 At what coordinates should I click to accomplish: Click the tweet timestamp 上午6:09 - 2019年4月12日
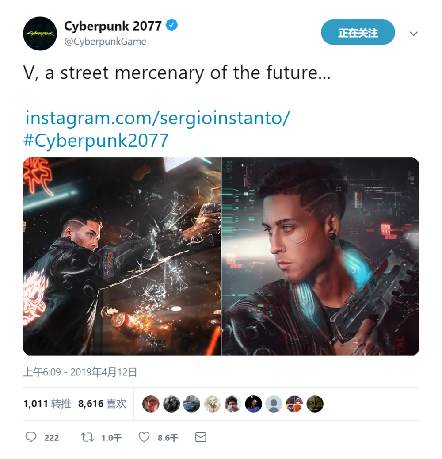[x=80, y=372]
